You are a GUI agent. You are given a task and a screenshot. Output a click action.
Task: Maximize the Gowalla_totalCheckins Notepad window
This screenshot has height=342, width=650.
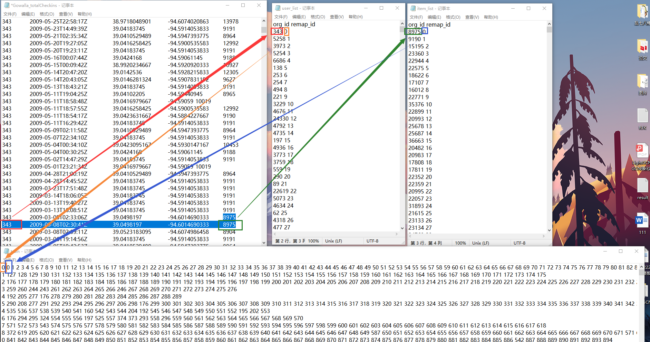243,5
